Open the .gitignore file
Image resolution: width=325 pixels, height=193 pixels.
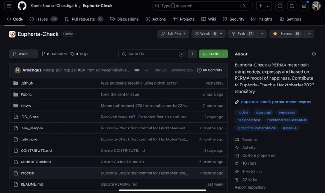pos(29,139)
